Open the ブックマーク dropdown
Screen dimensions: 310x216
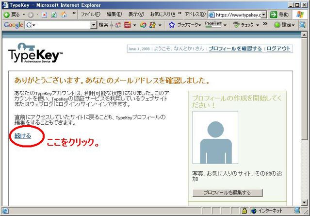coord(200,25)
